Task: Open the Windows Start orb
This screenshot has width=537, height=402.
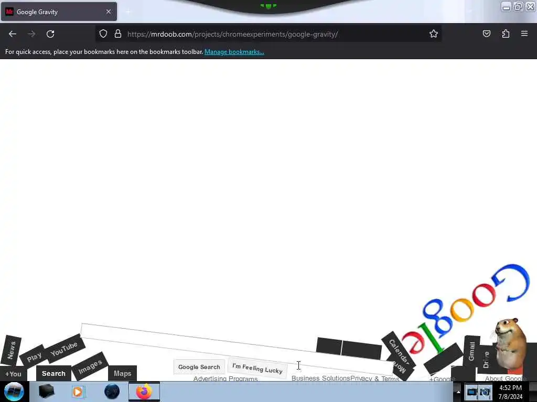Action: coord(14,392)
